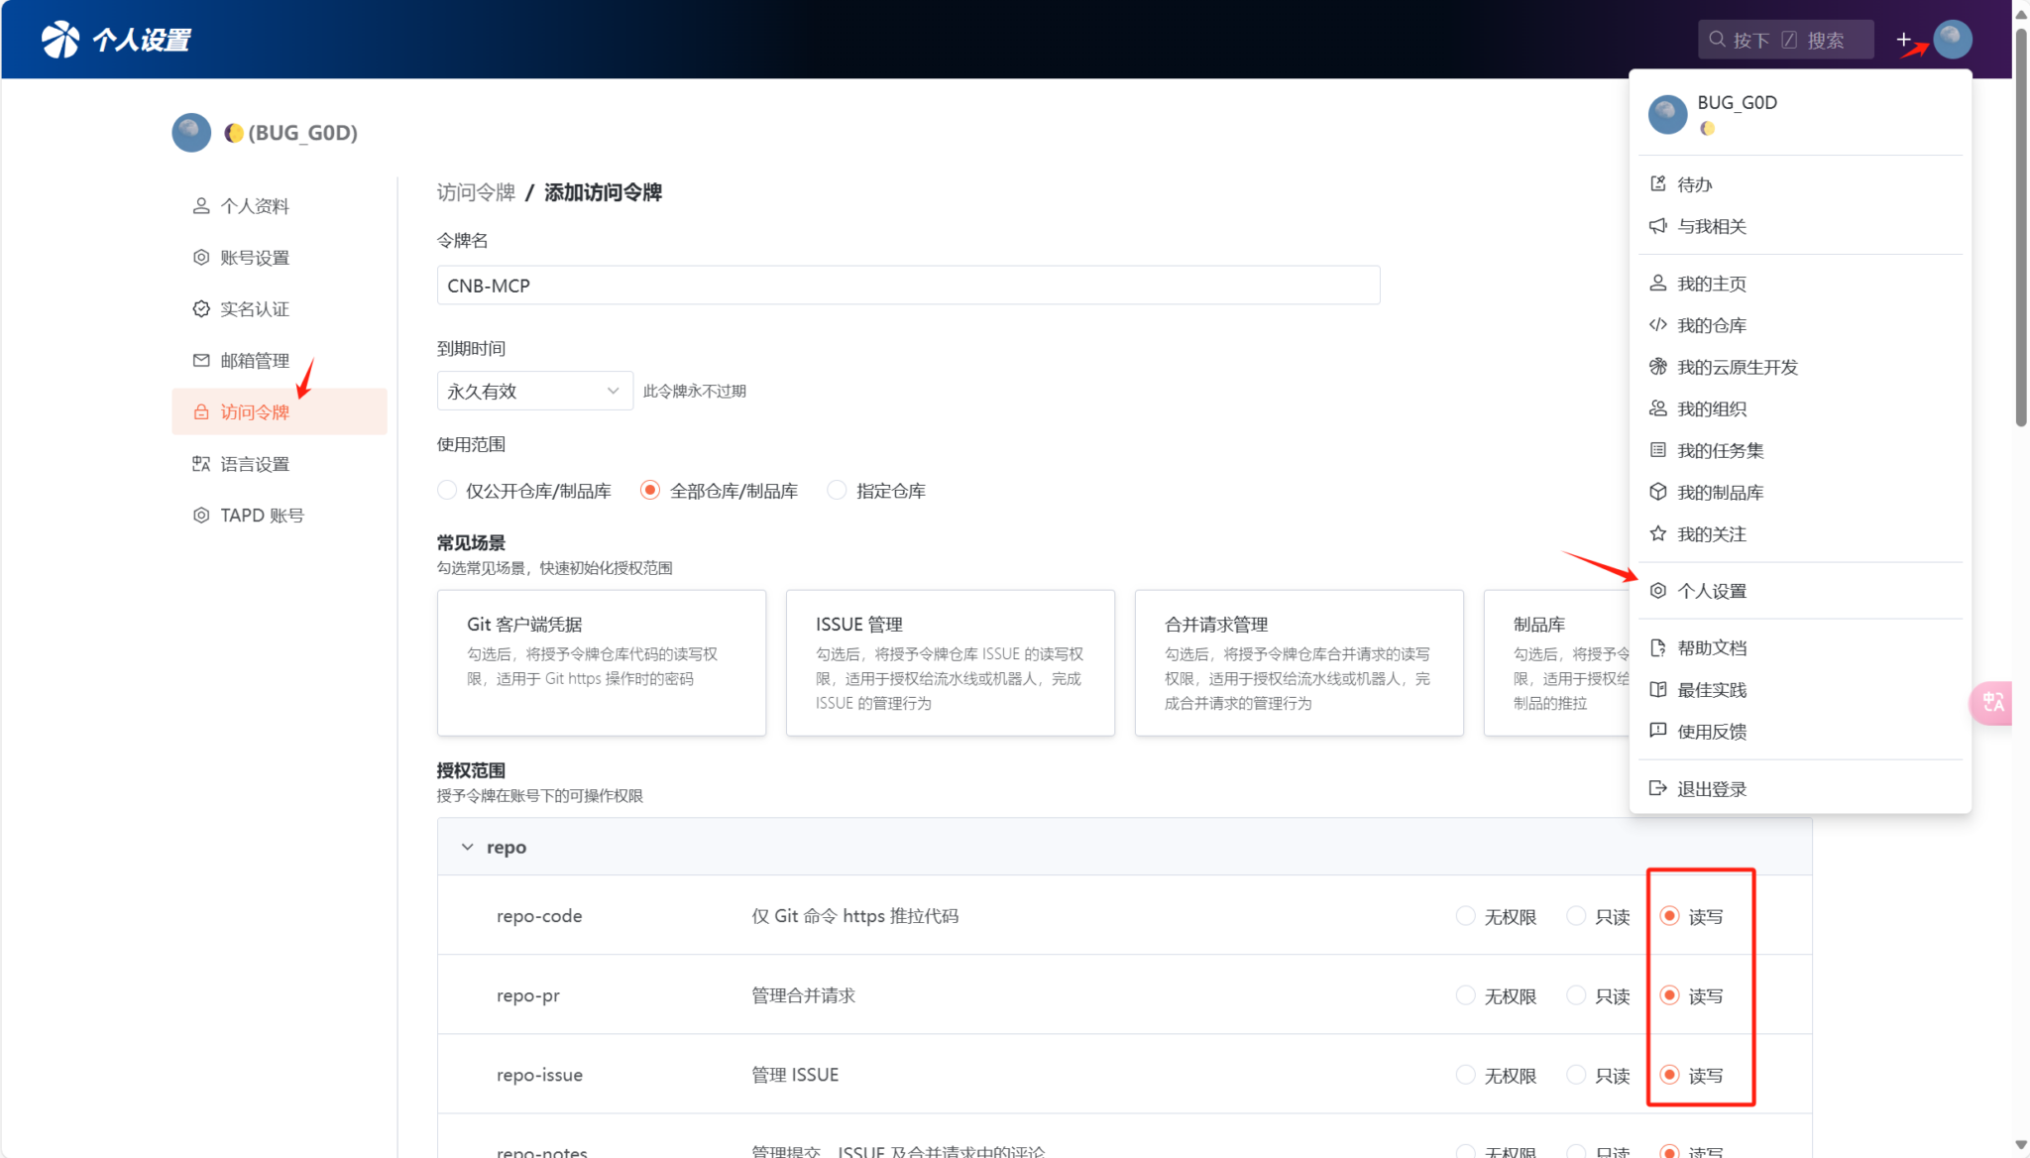Open 我的仓库 in the dropdown menu
Viewport: 2030px width, 1158px height.
[x=1711, y=325]
